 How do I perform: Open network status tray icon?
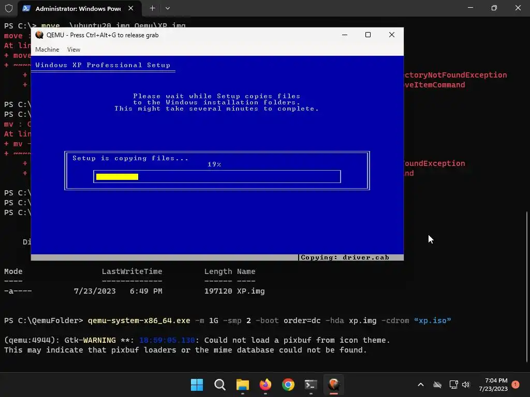(453, 385)
